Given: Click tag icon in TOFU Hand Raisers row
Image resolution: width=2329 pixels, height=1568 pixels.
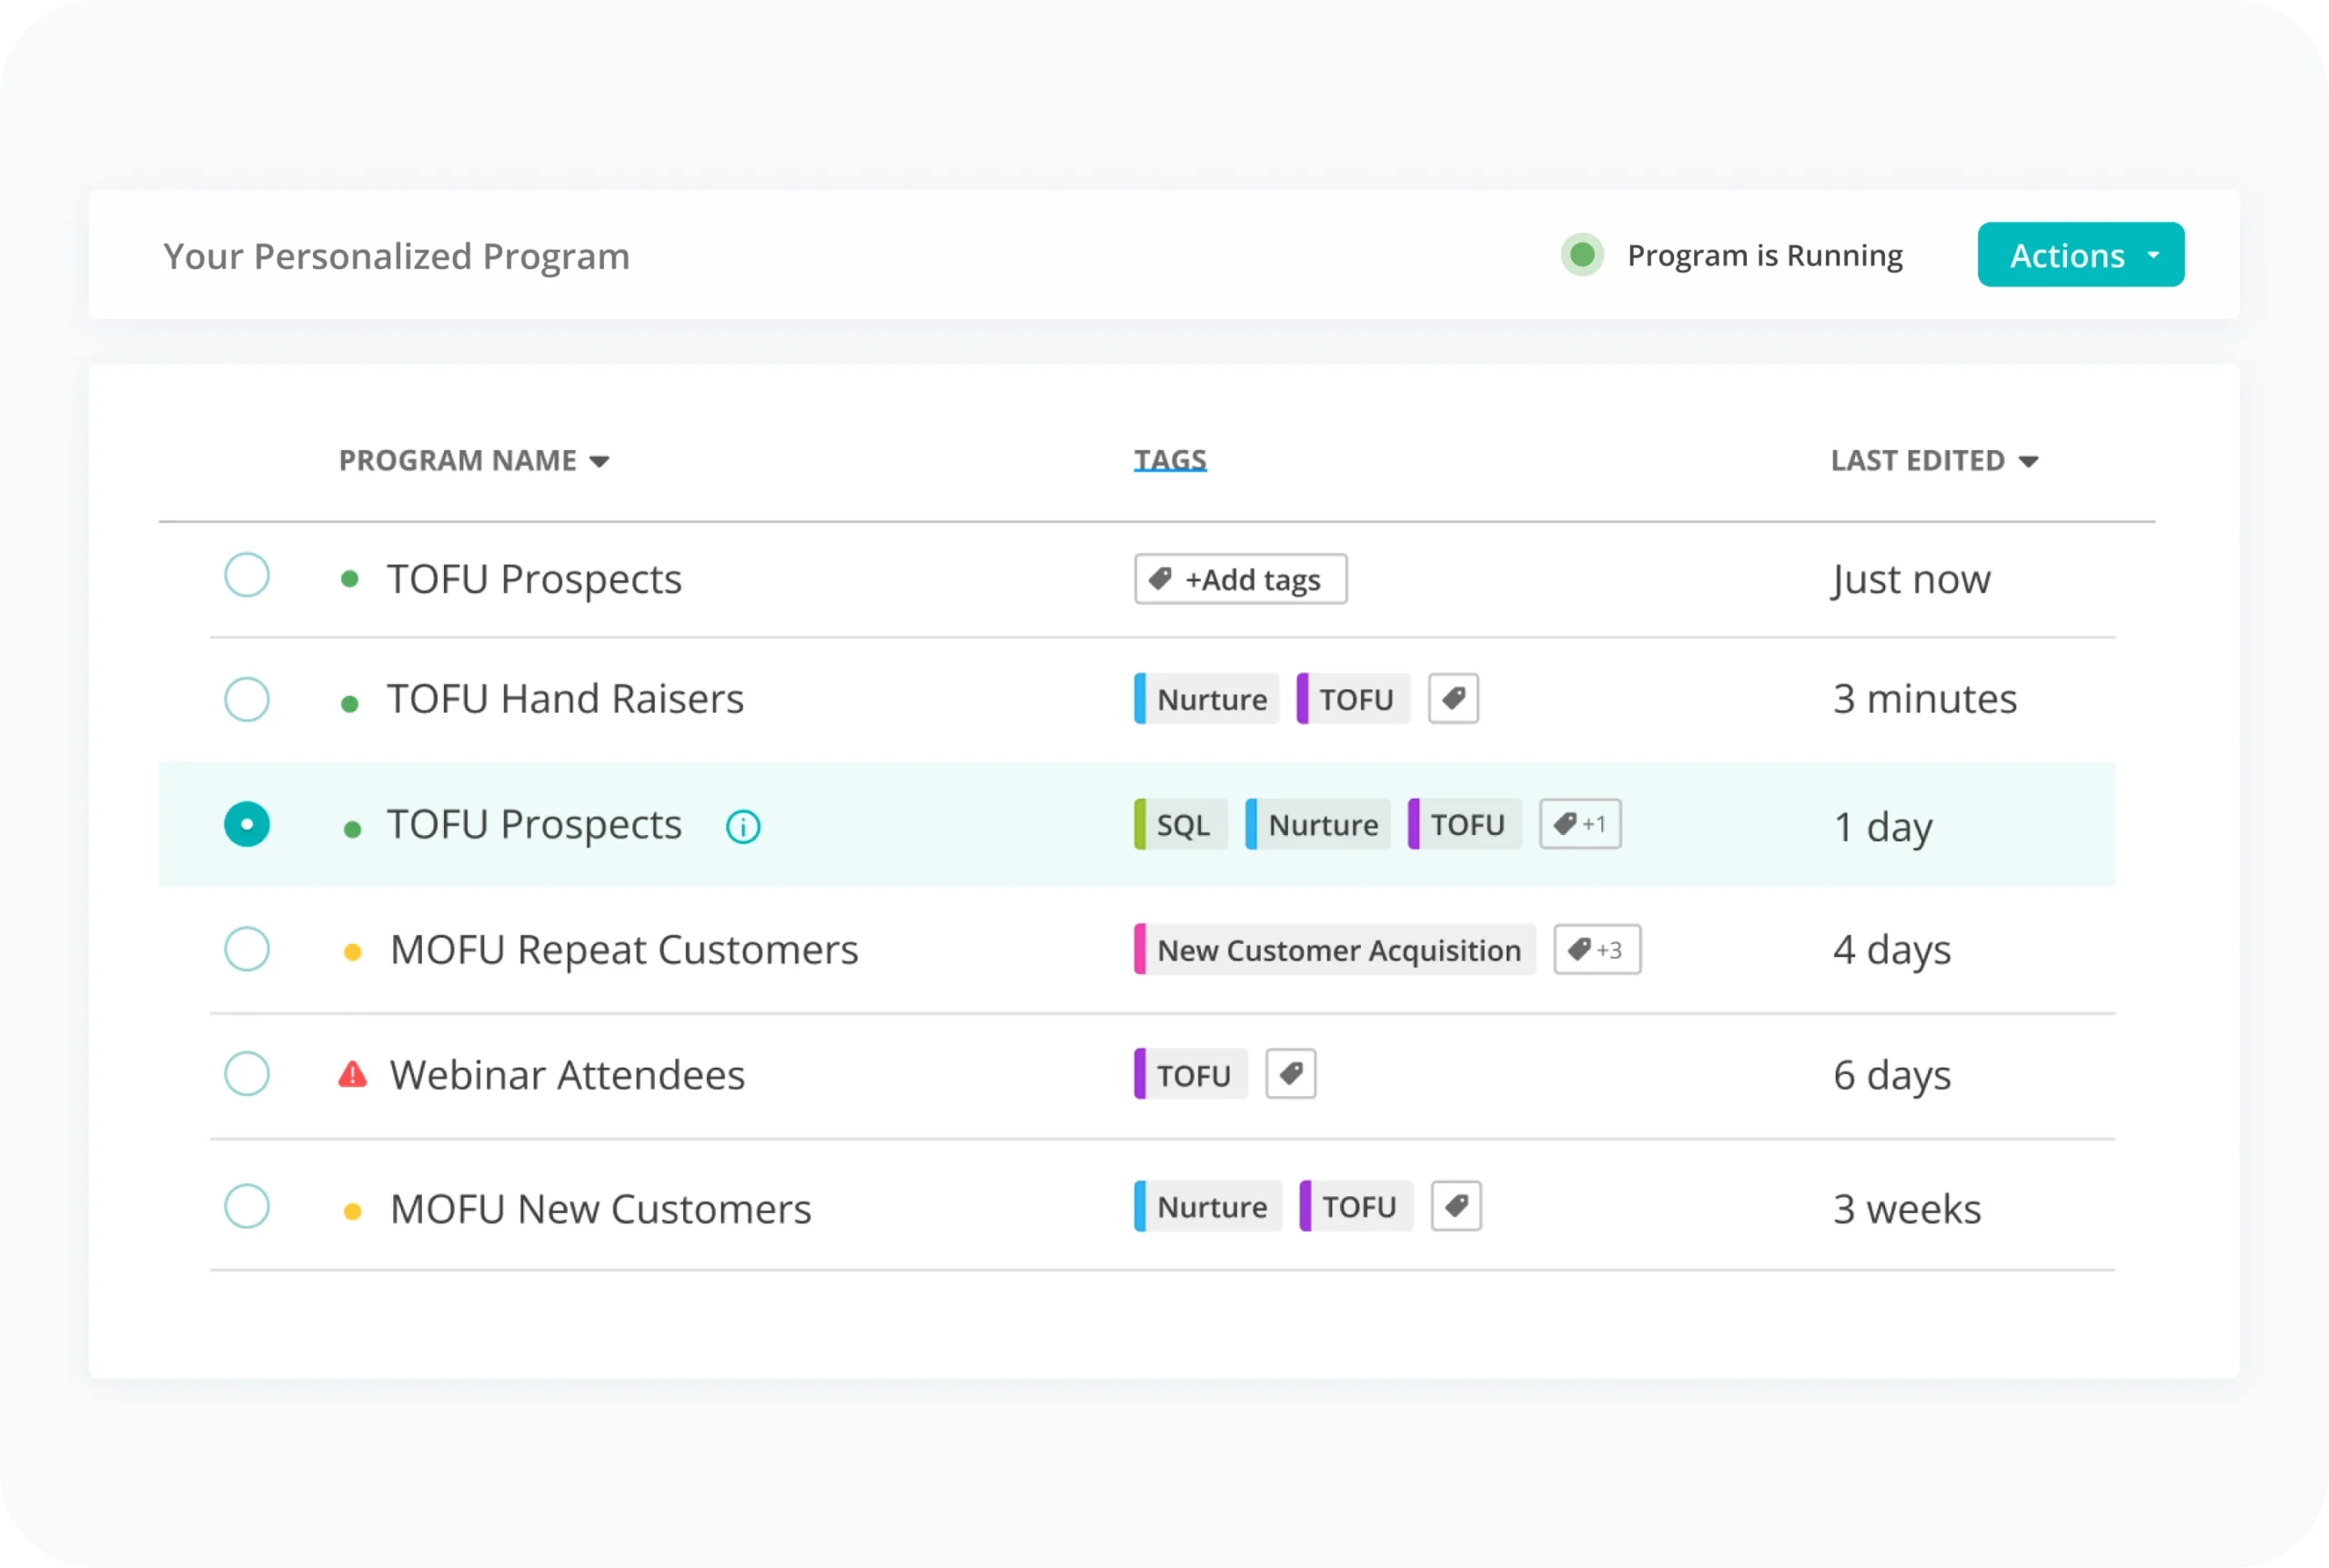Looking at the screenshot, I should pos(1453,698).
